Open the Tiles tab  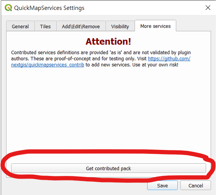pyautogui.click(x=45, y=26)
